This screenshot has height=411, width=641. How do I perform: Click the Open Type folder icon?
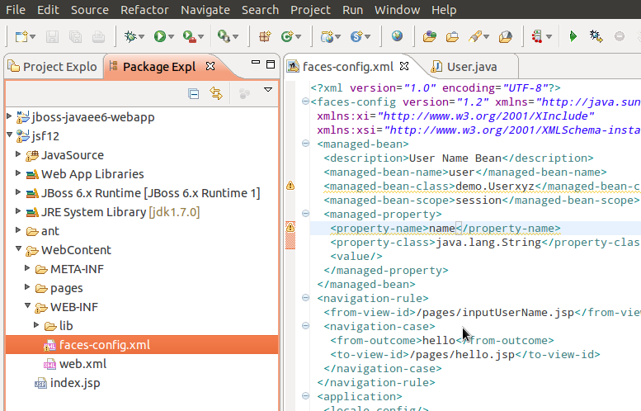pyautogui.click(x=429, y=36)
